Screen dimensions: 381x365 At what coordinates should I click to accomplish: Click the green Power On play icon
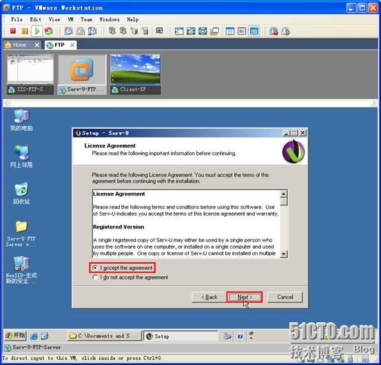[37, 31]
